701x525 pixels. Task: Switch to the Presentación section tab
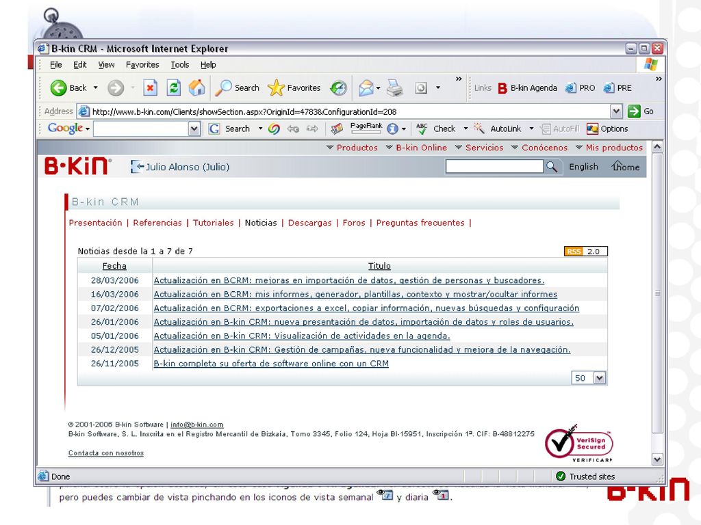coord(95,223)
